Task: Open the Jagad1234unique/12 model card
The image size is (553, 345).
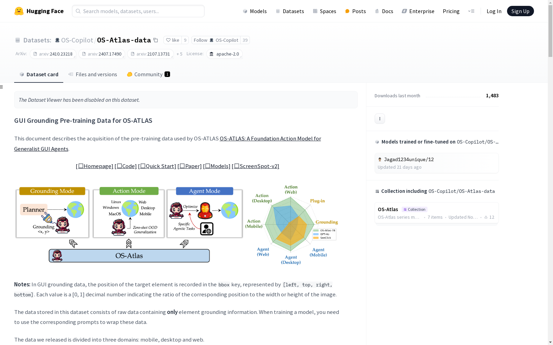Action: (437, 163)
